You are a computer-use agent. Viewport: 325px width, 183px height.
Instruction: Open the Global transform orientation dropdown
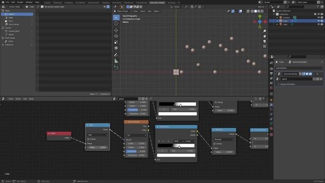point(177,7)
